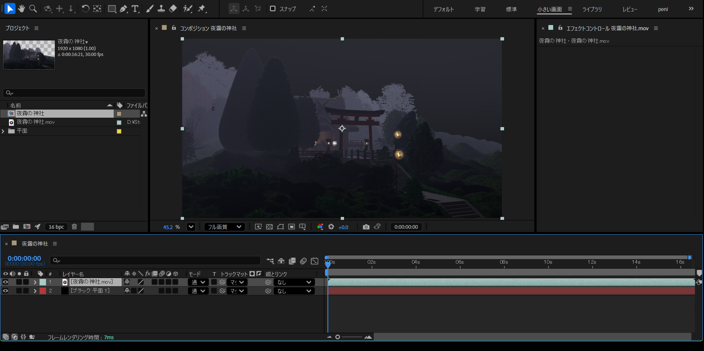Screen dimensions: 704x351
Task: Hide the 夜霧の神社.mov layer
Action: [6, 282]
